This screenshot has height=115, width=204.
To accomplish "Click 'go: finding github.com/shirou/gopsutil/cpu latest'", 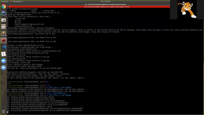I will coord(31,97).
